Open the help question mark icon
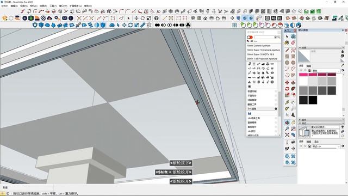 coord(157,18)
